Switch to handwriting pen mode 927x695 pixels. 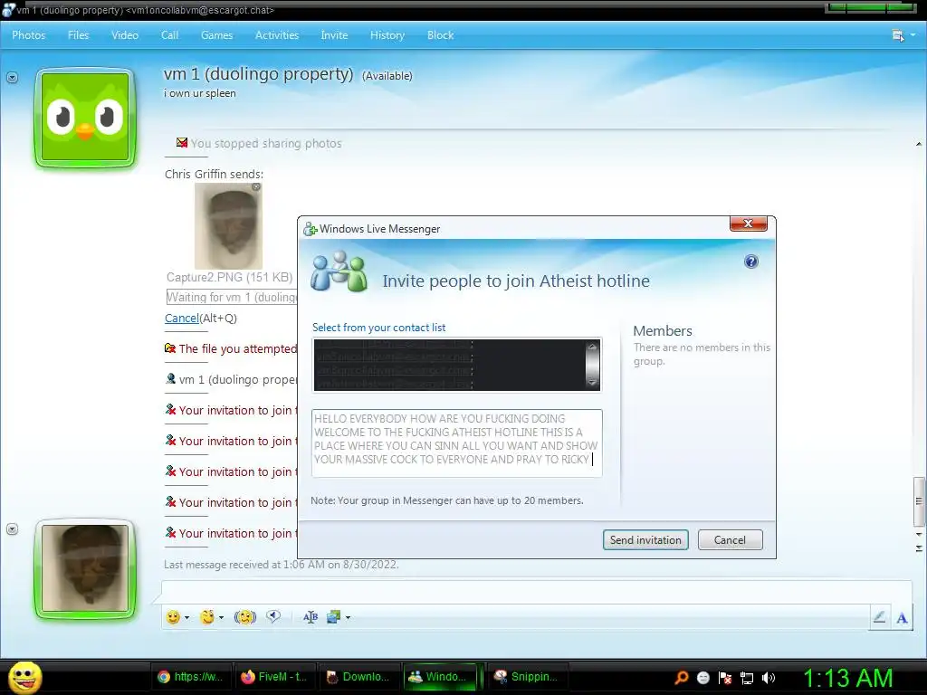click(x=879, y=617)
